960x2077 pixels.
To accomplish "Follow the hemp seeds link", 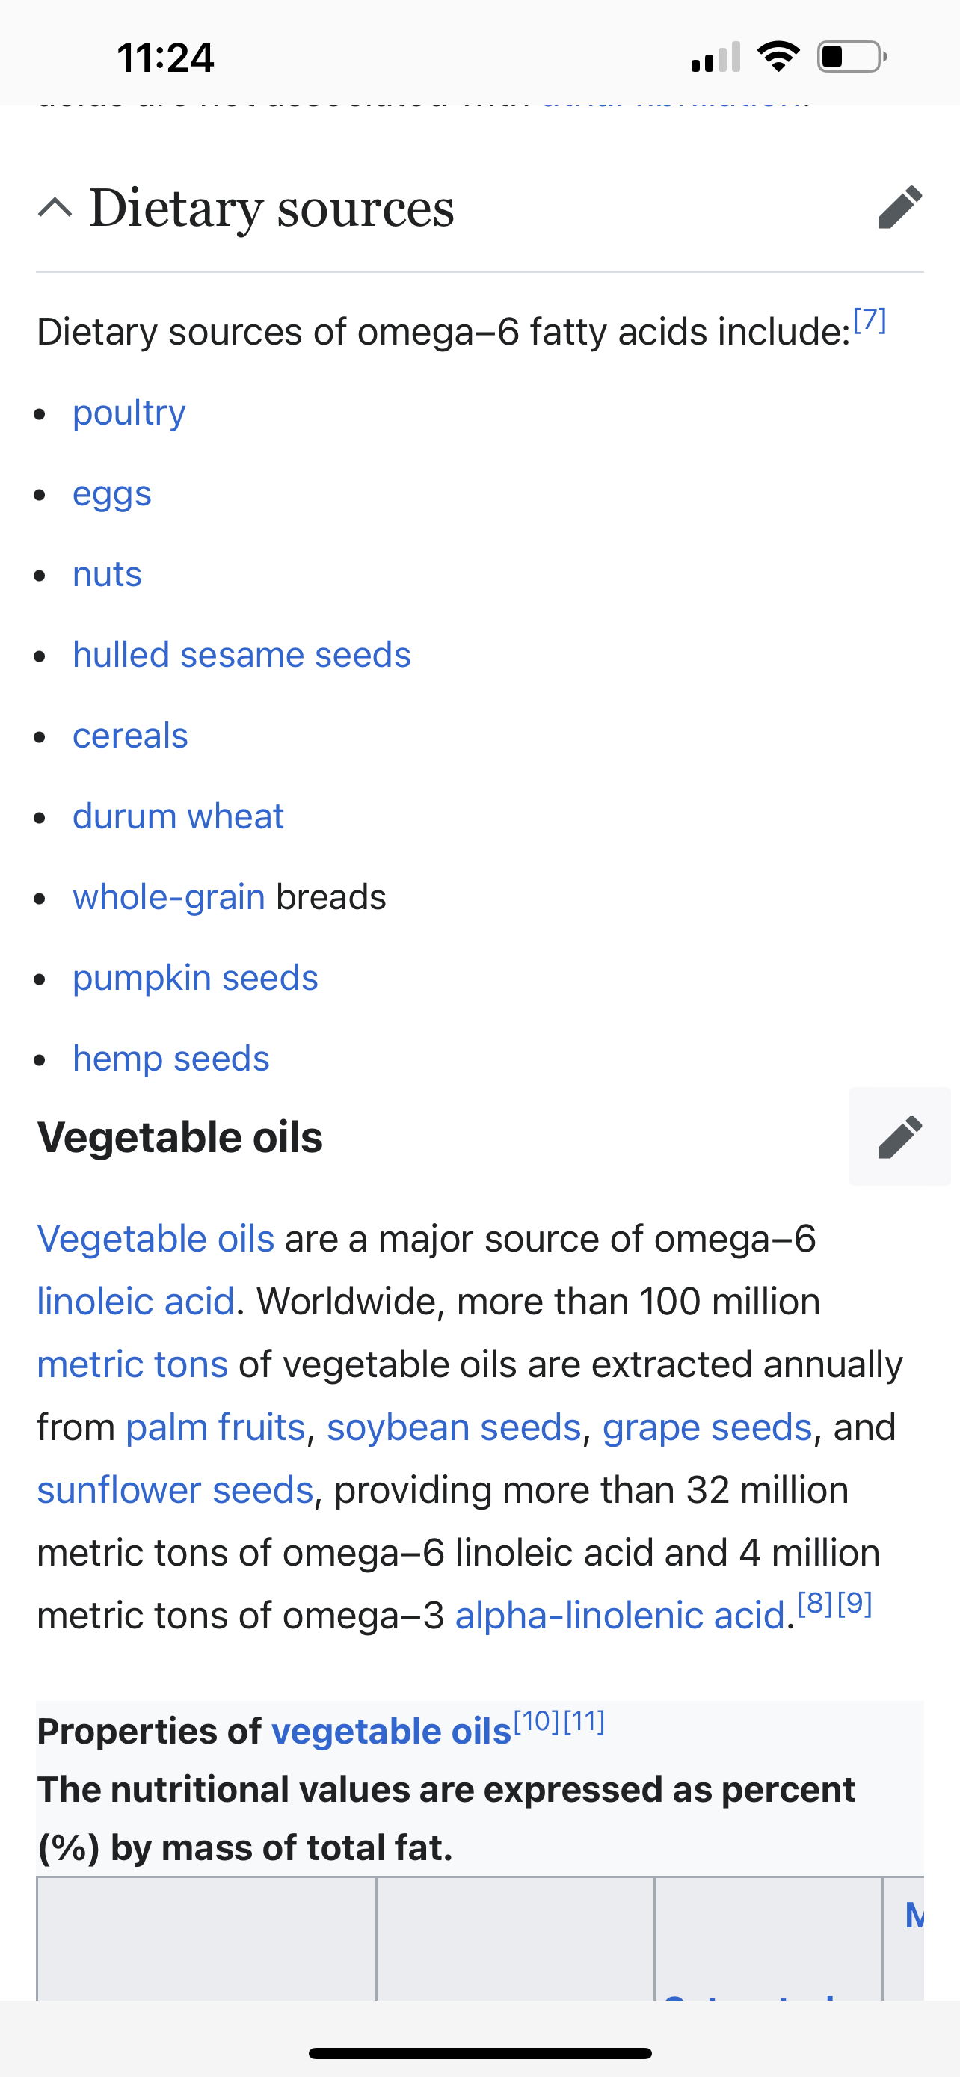I will click(171, 1058).
